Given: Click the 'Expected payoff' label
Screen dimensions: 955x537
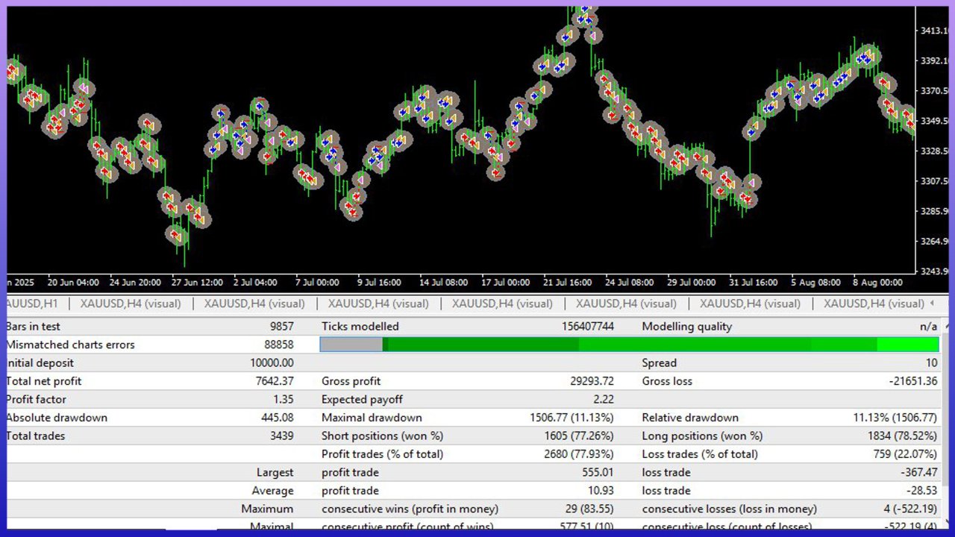Looking at the screenshot, I should 362,400.
